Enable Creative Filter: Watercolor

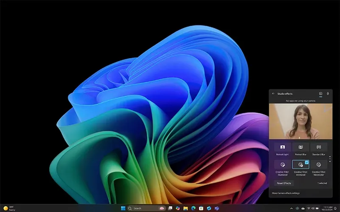tap(318, 165)
